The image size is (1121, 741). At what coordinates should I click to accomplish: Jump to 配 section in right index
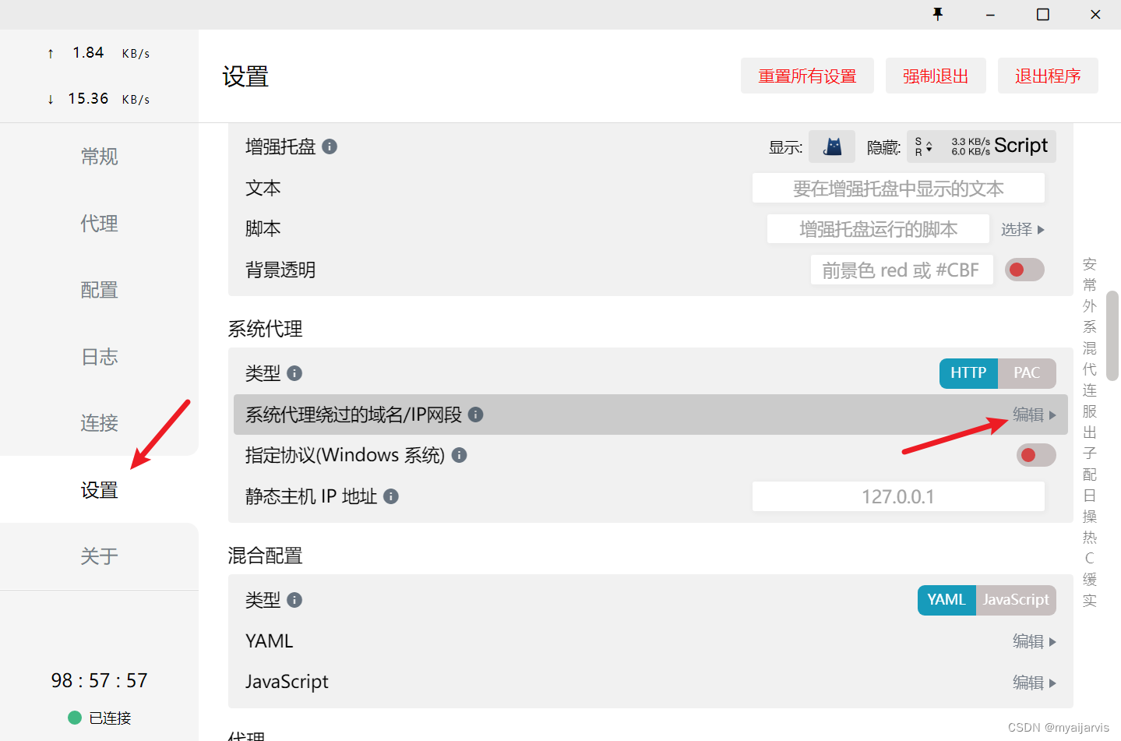click(1089, 475)
